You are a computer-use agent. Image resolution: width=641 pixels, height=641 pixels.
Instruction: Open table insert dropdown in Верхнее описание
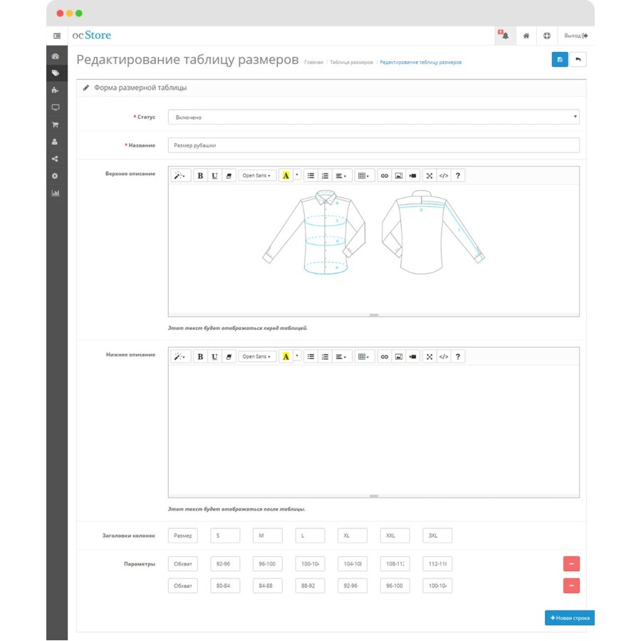[x=364, y=176]
